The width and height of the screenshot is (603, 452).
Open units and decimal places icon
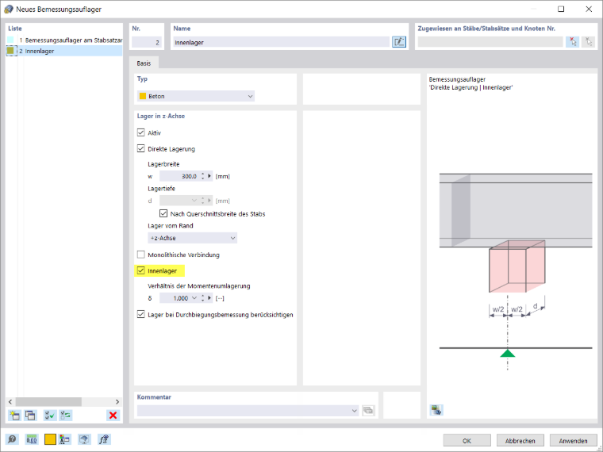[x=32, y=439]
